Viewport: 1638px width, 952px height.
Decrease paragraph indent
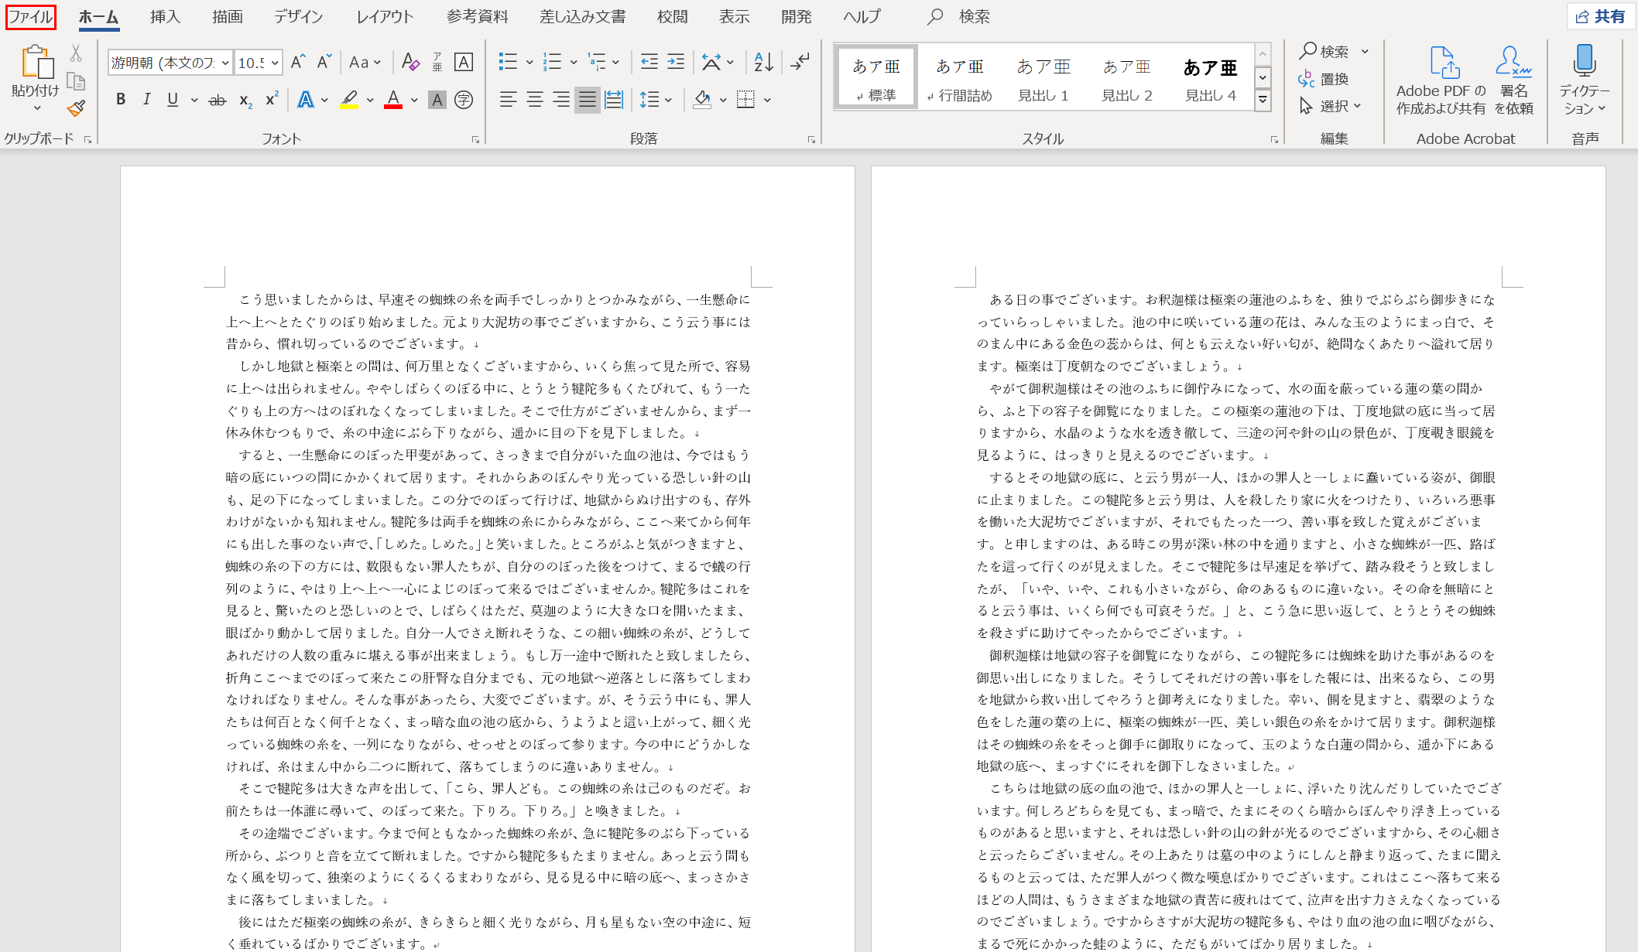pyautogui.click(x=649, y=63)
